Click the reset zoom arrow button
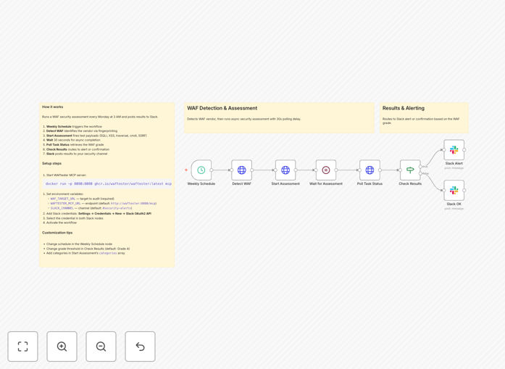The width and height of the screenshot is (505, 369). point(140,347)
